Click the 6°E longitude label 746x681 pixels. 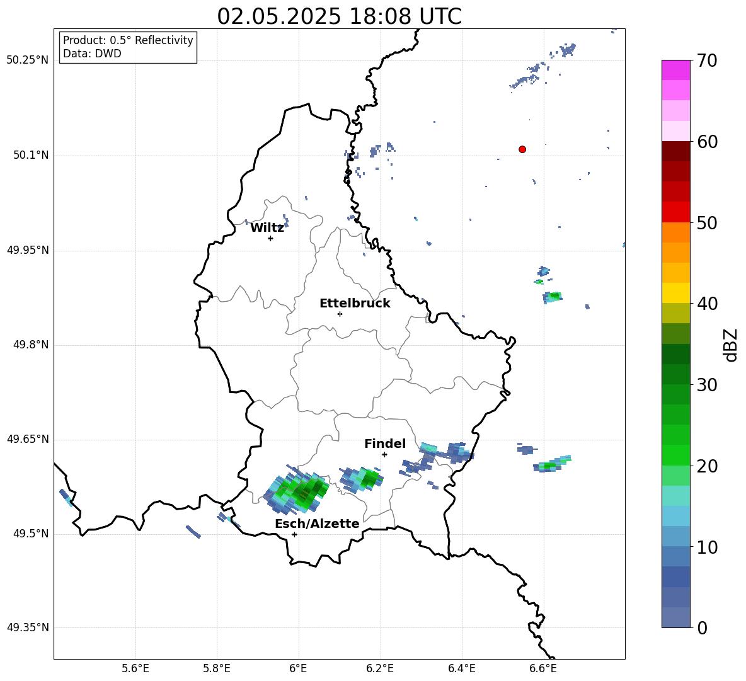click(298, 668)
